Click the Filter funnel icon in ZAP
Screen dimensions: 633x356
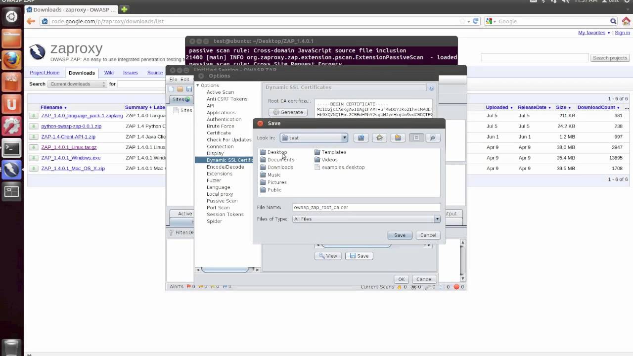point(172,233)
